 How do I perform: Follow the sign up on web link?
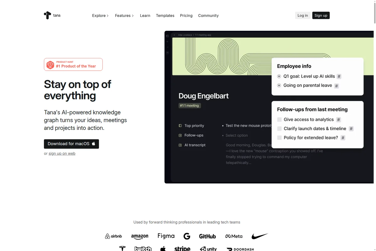[x=62, y=153]
